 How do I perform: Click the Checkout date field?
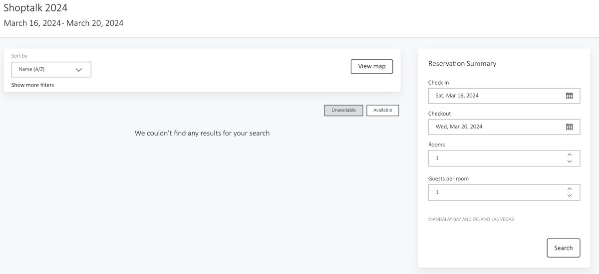(504, 127)
